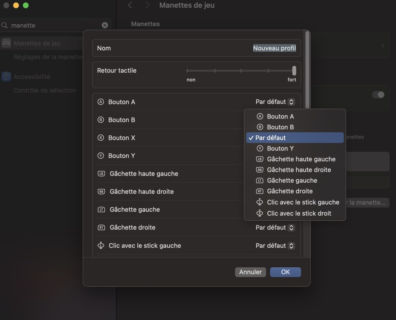Click the LB icon beside Gâchette haute gauche row
The height and width of the screenshot is (320, 396).
coord(101,173)
